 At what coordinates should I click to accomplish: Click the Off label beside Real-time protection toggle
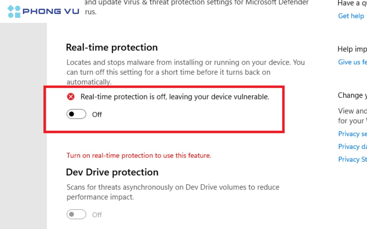[97, 114]
